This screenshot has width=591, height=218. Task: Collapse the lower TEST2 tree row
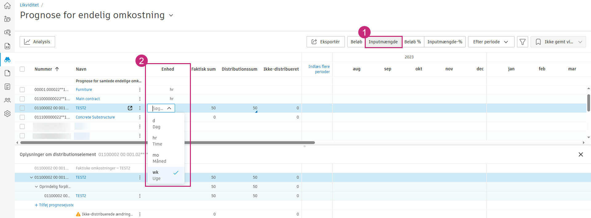(x=31, y=177)
